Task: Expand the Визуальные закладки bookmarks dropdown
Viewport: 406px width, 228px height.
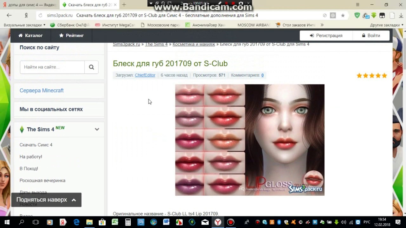Action: coord(24,25)
